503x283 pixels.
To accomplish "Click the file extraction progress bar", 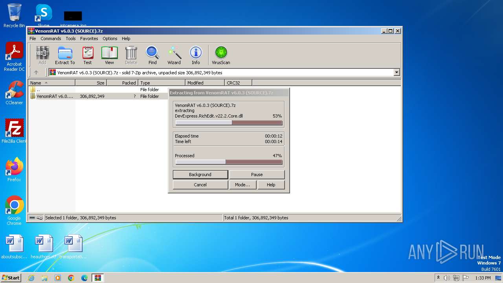I will 229,123.
